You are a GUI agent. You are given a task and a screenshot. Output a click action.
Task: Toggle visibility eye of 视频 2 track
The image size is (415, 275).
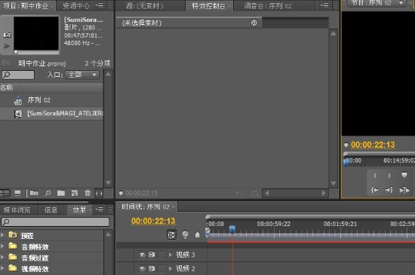[x=142, y=269]
